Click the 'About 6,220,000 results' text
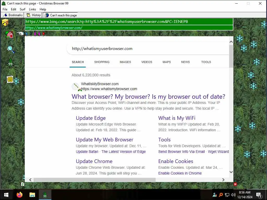267x200 pixels. coord(91,75)
